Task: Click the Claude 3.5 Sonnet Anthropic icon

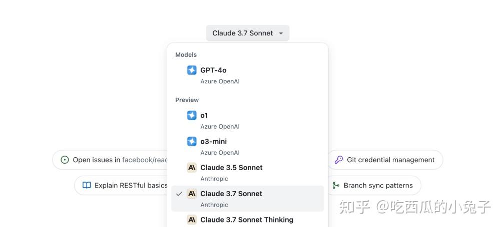Action: click(192, 168)
